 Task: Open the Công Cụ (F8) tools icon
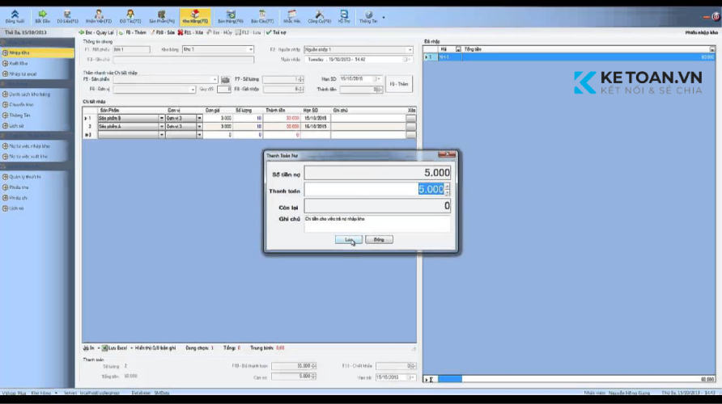click(319, 16)
